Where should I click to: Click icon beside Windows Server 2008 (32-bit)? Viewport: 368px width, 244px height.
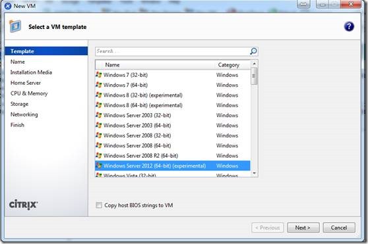(x=99, y=135)
